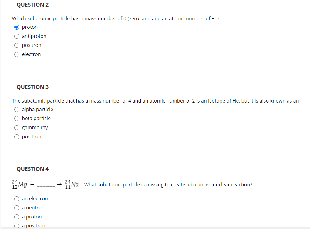Choose positron in Question 2
Image resolution: width=310 pixels, height=229 pixels.
17,45
